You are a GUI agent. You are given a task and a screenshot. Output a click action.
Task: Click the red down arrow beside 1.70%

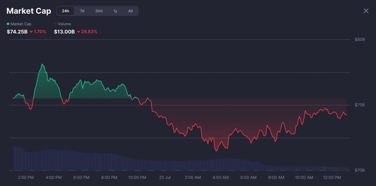(x=32, y=32)
